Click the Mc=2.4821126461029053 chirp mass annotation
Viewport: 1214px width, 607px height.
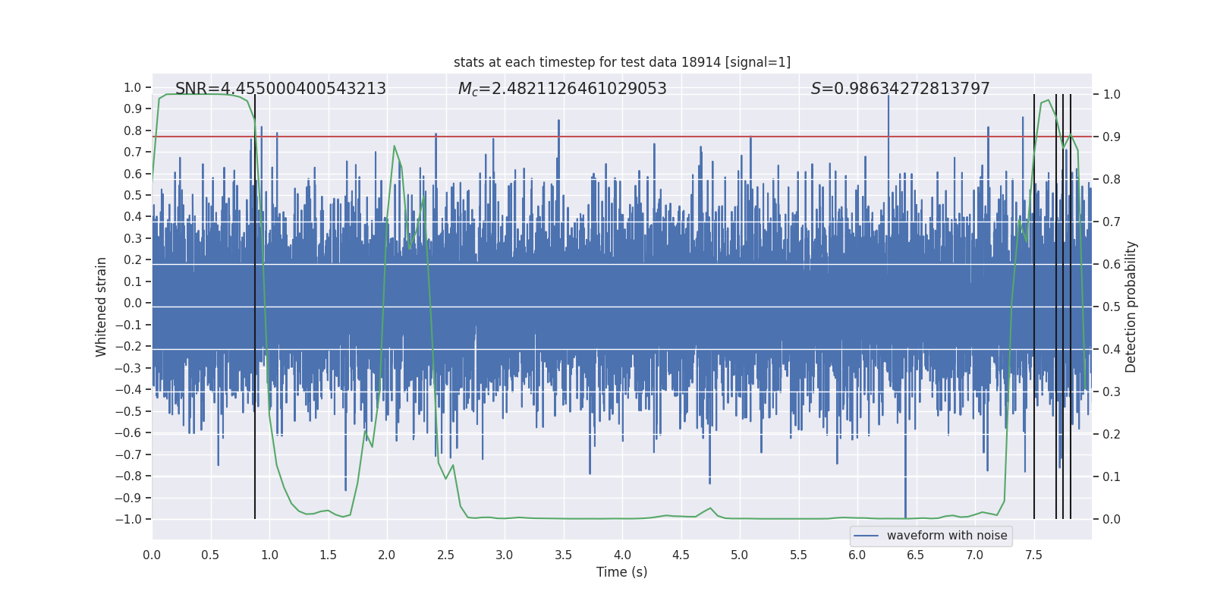click(562, 89)
